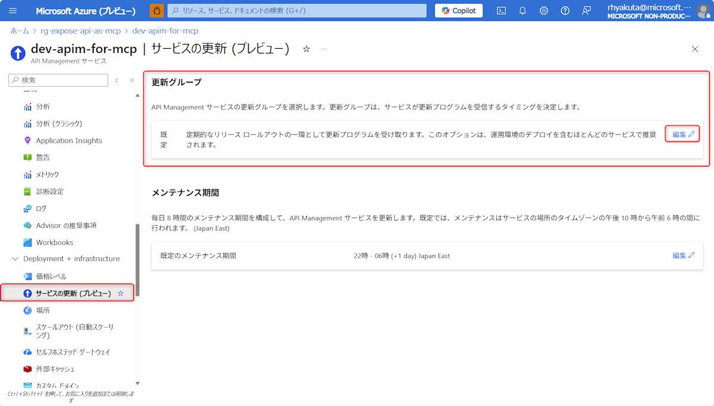Click the 診断設定 icon
The width and height of the screenshot is (714, 406).
(27, 191)
